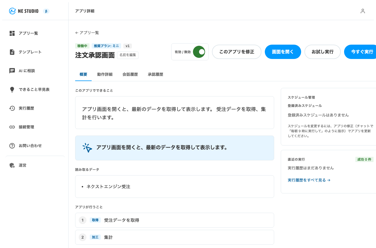Click the ネクストエンジン受注 list item
The height and width of the screenshot is (248, 376).
(108, 187)
